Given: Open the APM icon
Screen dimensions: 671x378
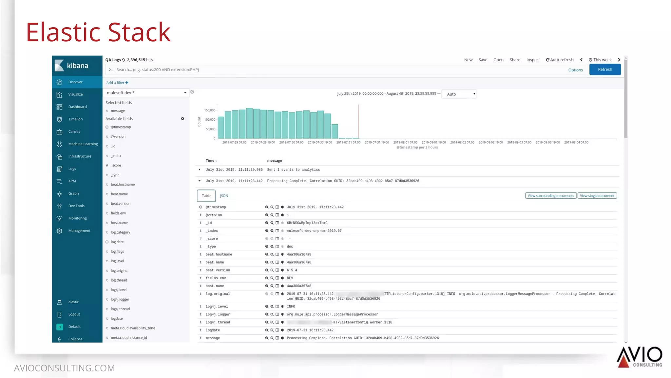Looking at the screenshot, I should pos(59,181).
